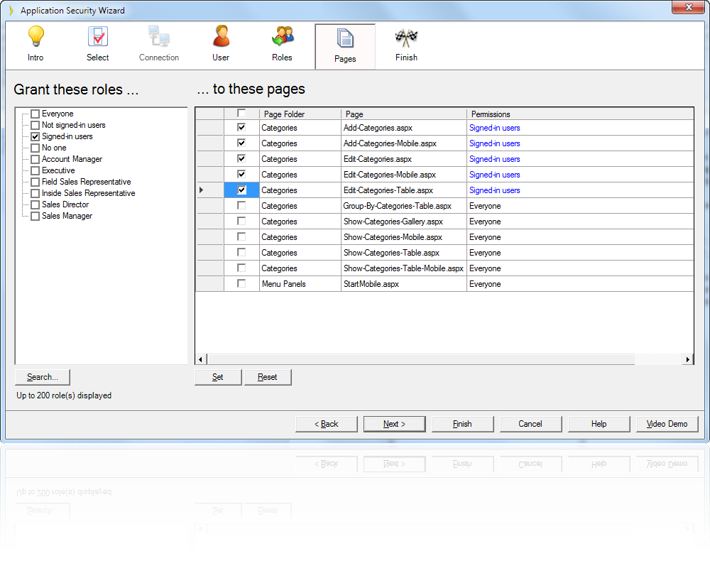
Task: Open the Intro wizard step lightbulb icon
Action: click(35, 37)
